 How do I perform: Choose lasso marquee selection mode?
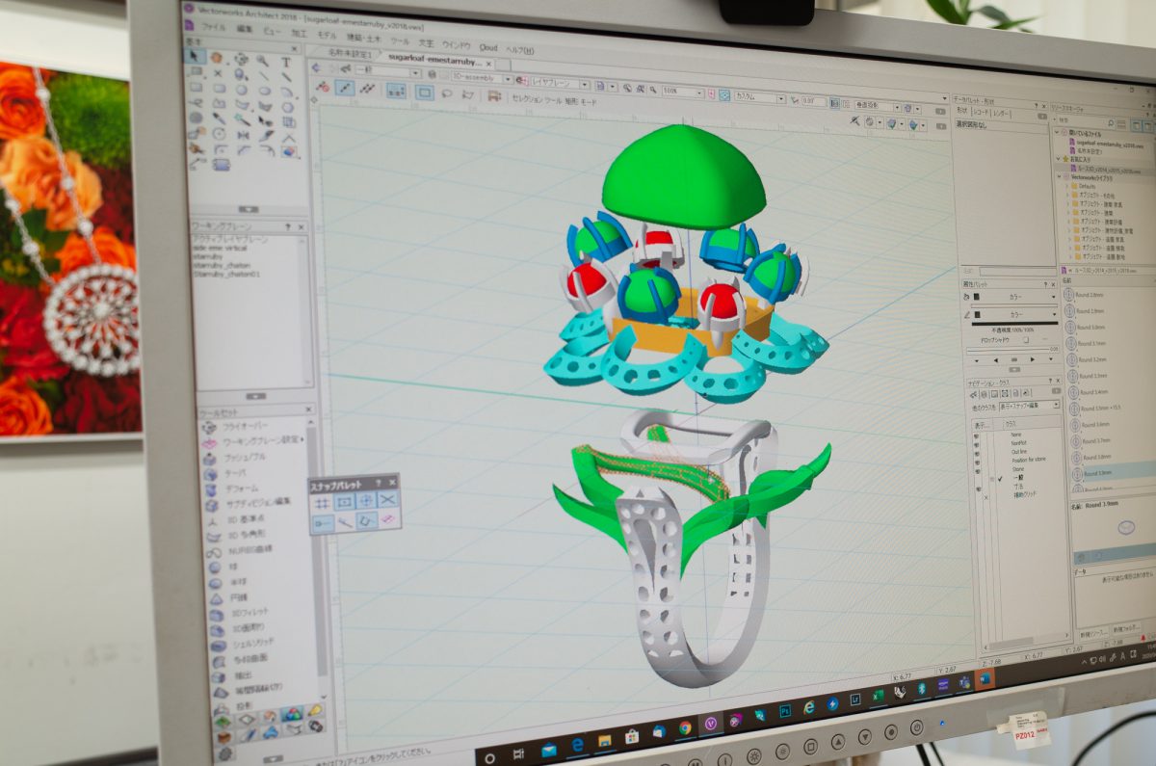pyautogui.click(x=447, y=93)
